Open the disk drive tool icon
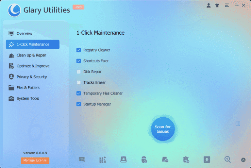This screenshot has width=251, height=168. click(x=124, y=160)
